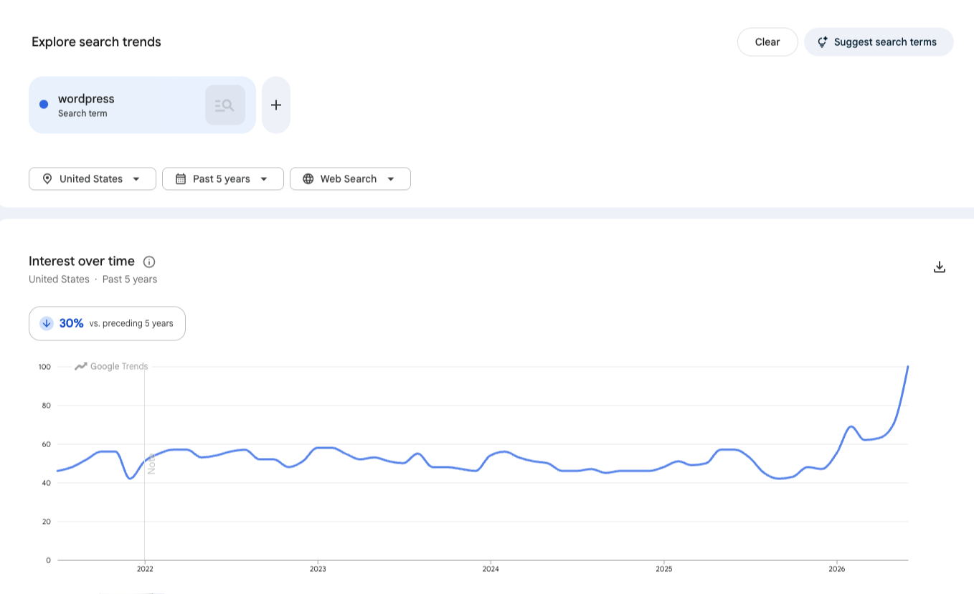Open the Web Search type dropdown
The width and height of the screenshot is (974, 594).
(x=350, y=179)
